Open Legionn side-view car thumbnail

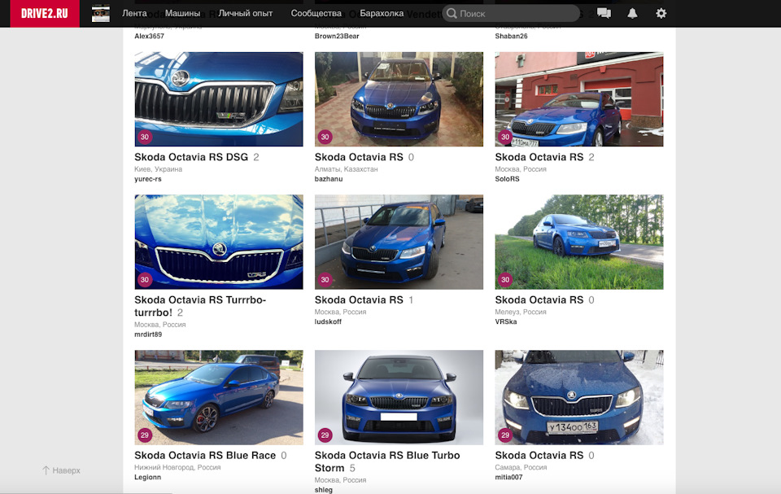coord(219,397)
